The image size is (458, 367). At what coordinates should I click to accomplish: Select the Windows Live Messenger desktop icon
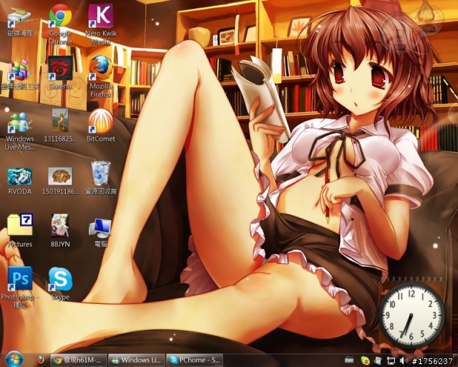point(20,130)
